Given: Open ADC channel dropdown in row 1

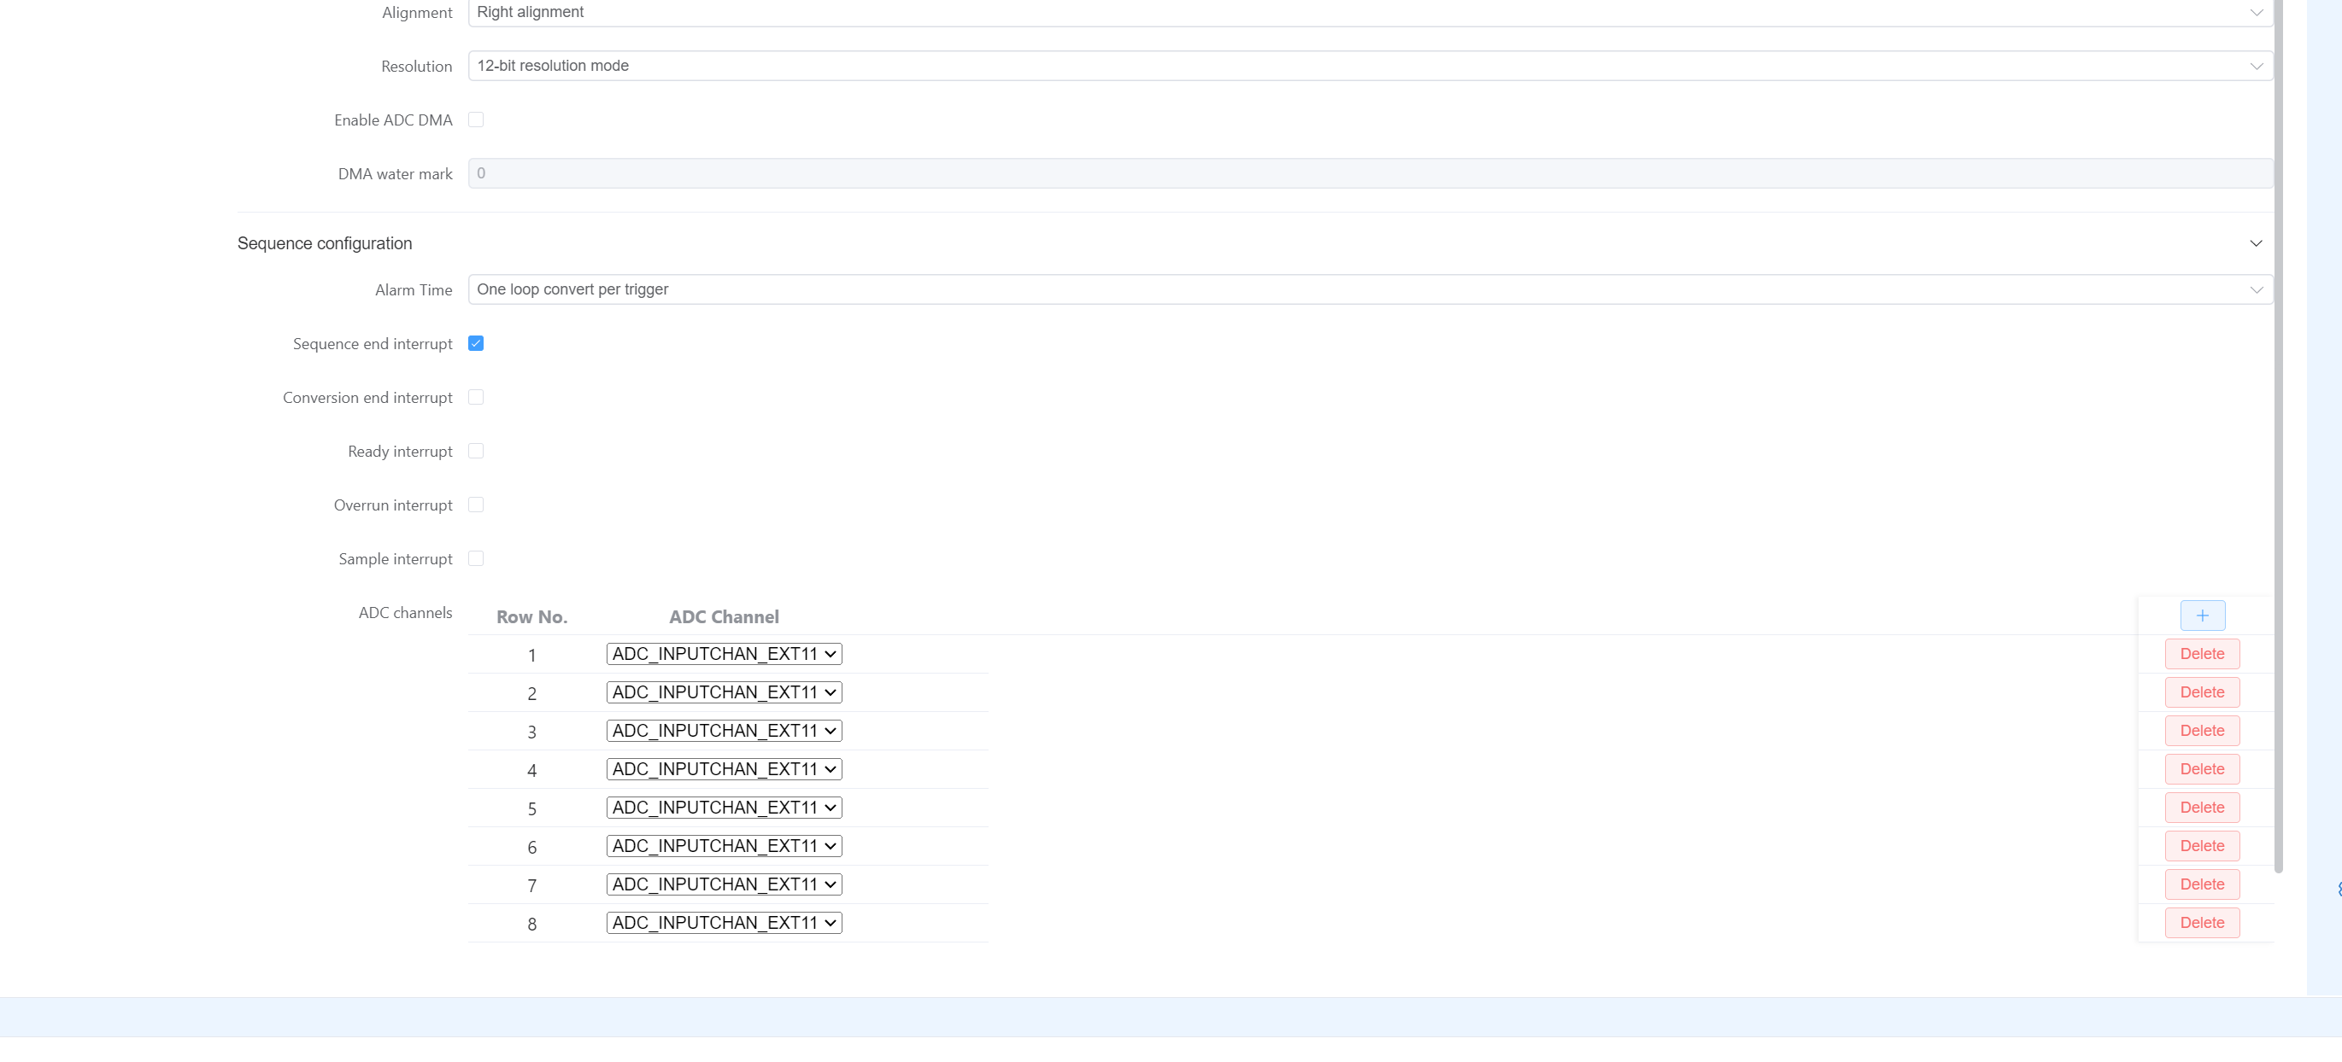Looking at the screenshot, I should tap(724, 654).
